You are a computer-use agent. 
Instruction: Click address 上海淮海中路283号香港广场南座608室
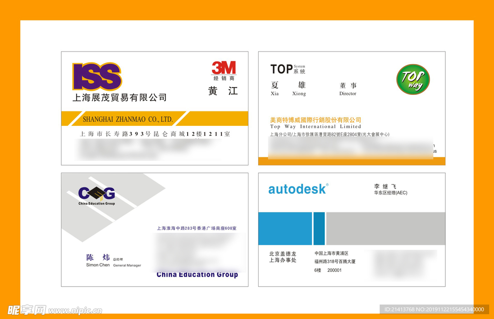[197, 228]
